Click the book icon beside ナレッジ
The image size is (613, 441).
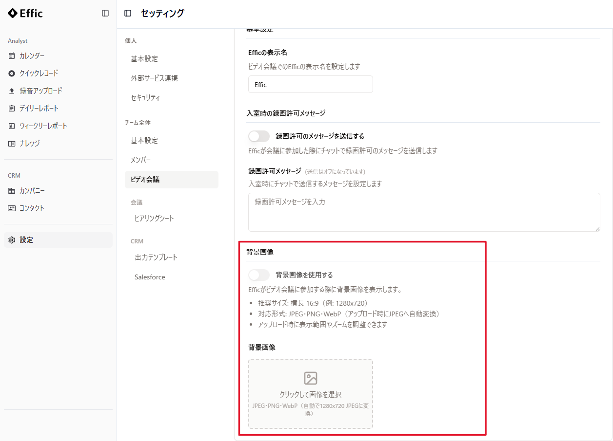click(12, 144)
